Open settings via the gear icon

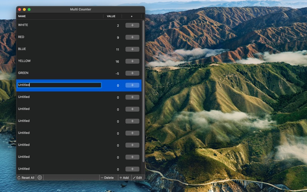[x=40, y=178]
